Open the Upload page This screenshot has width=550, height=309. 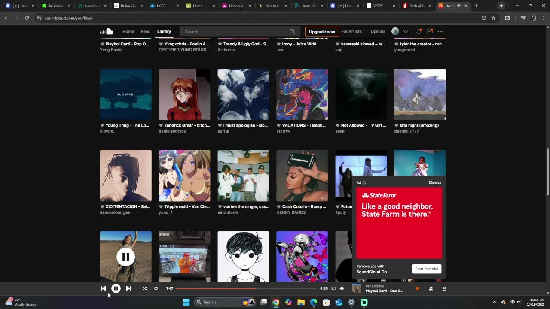tap(378, 31)
